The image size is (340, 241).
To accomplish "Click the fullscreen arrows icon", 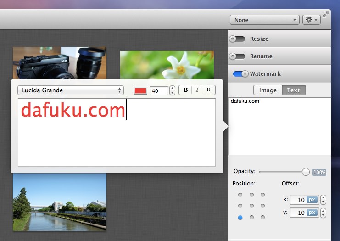I will [325, 15].
